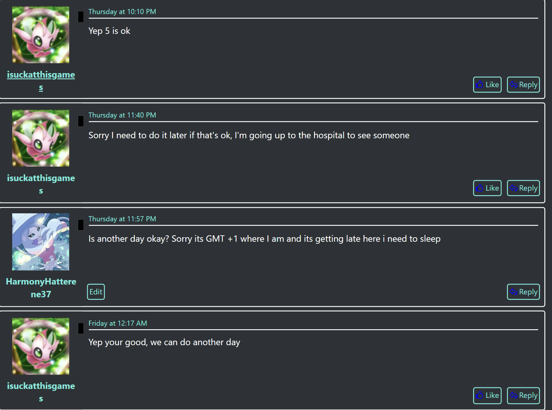Open the Celebi avatar on hospital post

point(41,138)
